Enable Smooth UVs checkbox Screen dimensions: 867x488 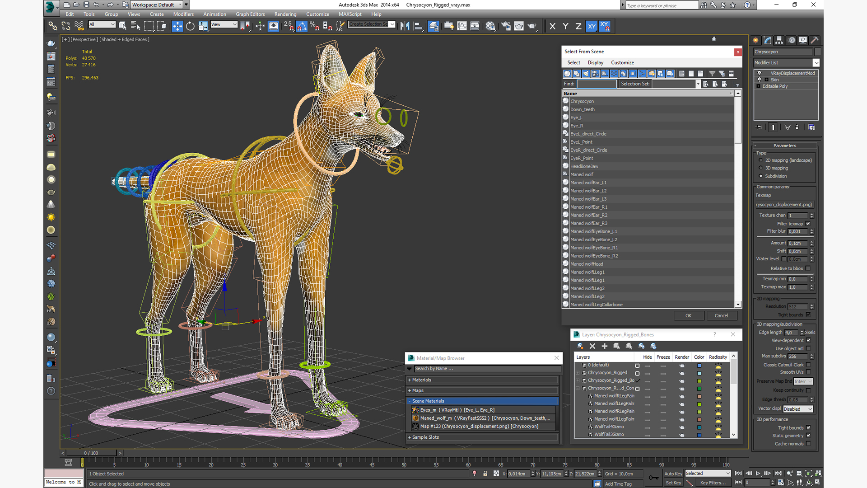(x=808, y=372)
